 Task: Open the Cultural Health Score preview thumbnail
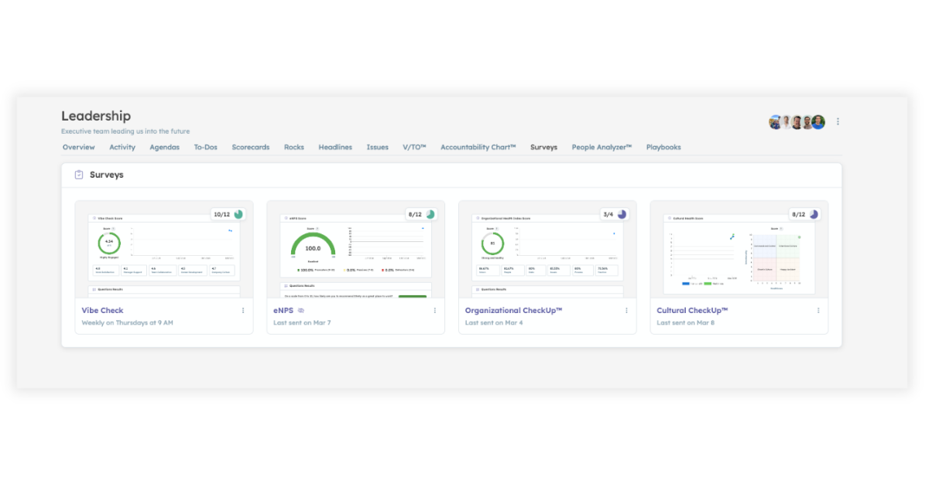739,250
